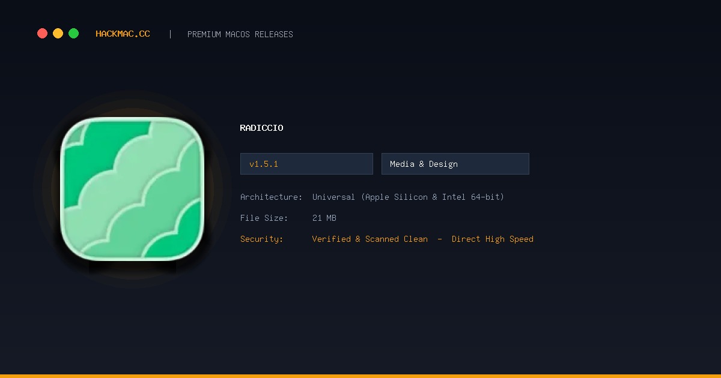
Task: Select the '21 MB' file size value
Action: click(324, 218)
